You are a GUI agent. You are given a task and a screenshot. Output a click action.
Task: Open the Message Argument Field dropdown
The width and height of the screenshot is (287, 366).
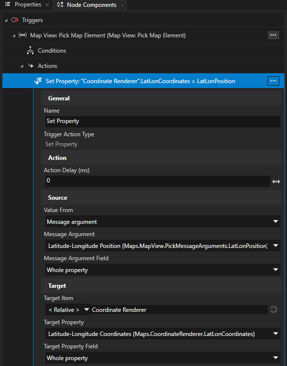tap(162, 270)
